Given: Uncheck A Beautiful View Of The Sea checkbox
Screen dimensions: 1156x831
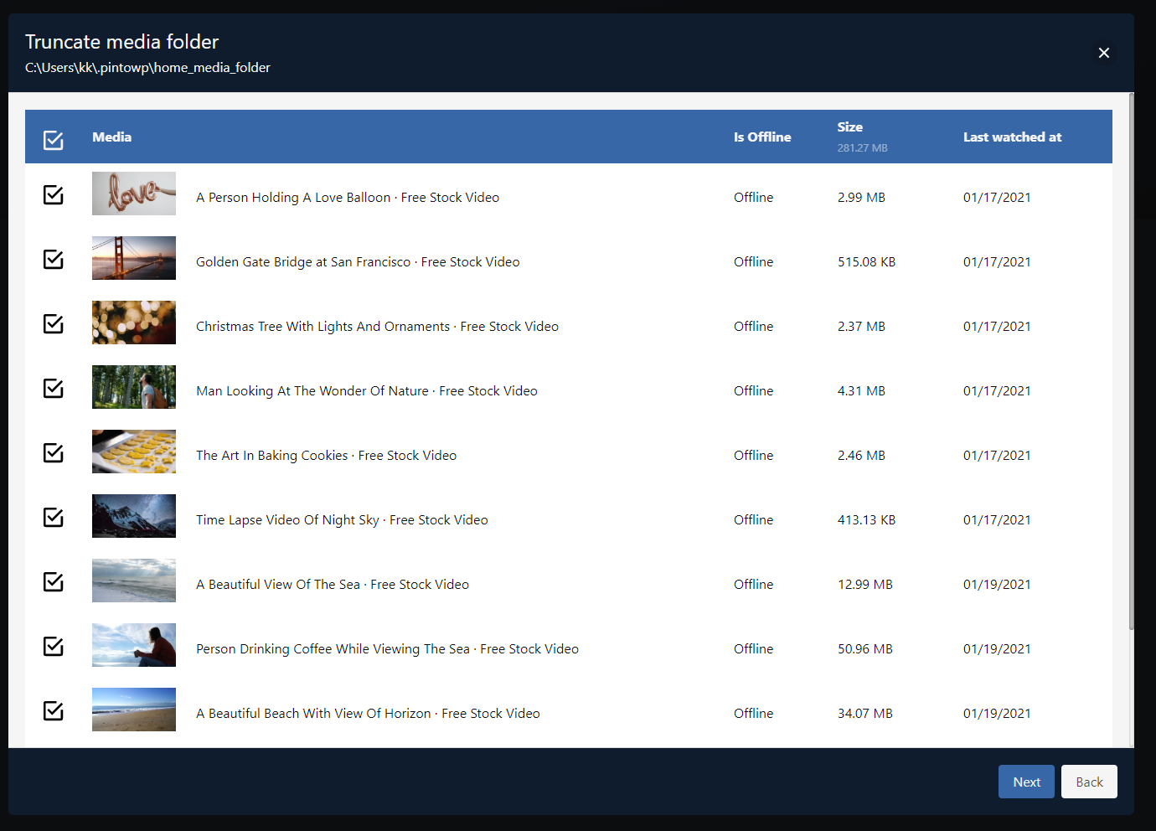Looking at the screenshot, I should tap(54, 581).
